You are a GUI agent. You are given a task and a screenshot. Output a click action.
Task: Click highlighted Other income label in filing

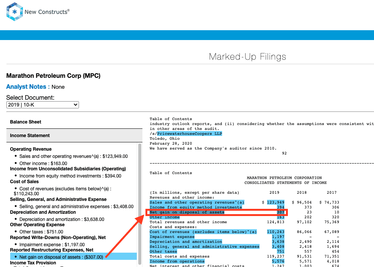[165, 217]
